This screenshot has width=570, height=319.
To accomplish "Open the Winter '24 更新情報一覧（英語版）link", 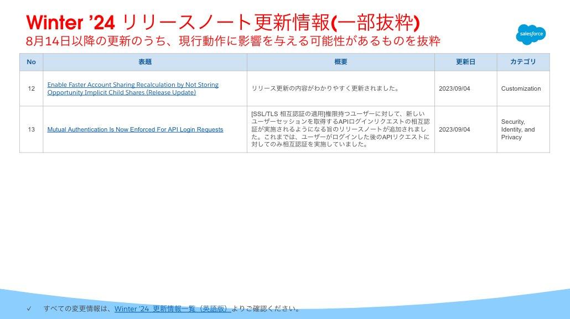I will coord(173,309).
